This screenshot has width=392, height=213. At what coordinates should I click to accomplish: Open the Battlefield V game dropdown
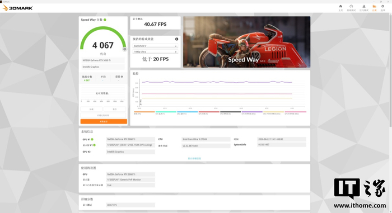point(155,46)
